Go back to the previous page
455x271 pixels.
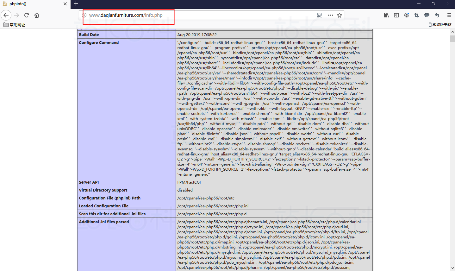click(x=6, y=15)
